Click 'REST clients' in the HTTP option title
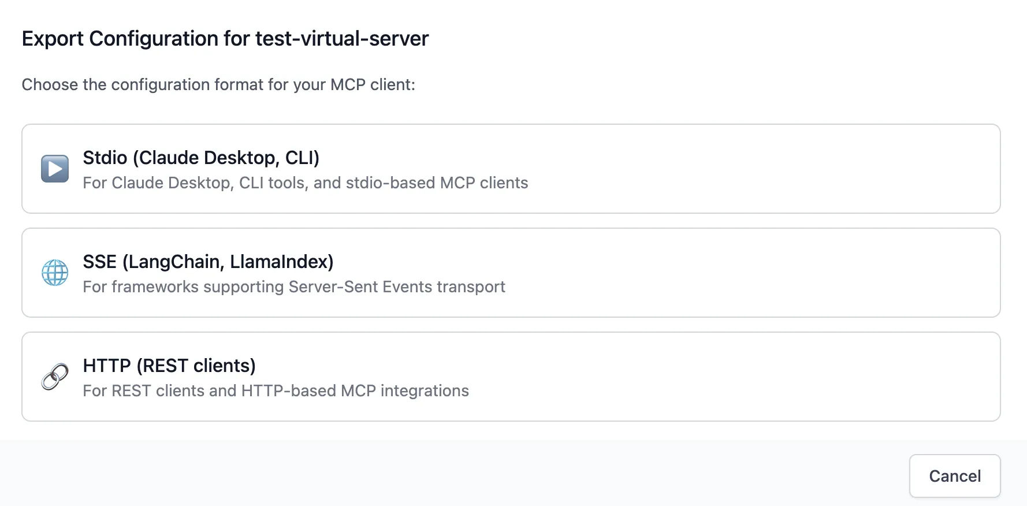 (x=196, y=366)
